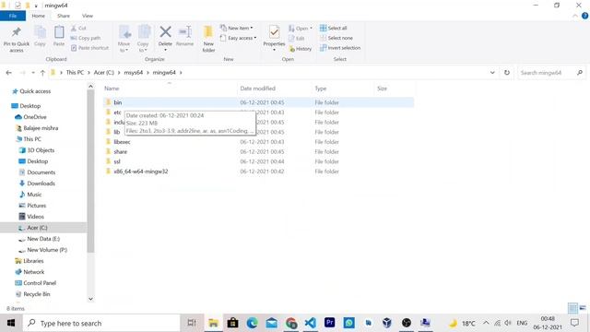Click Select none in ribbon
This screenshot has height=332, width=590.
pyautogui.click(x=336, y=38)
